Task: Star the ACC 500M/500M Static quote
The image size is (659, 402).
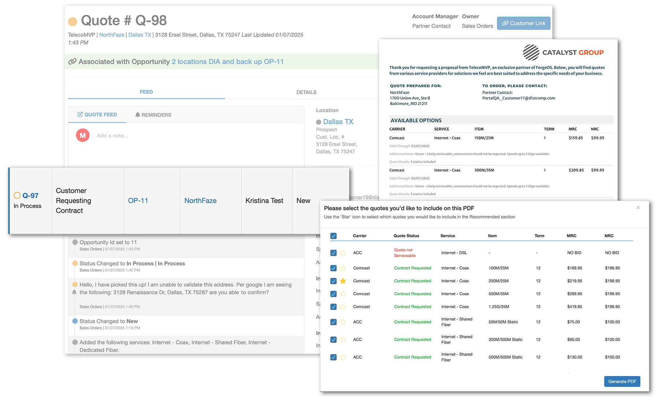Action: 343,357
